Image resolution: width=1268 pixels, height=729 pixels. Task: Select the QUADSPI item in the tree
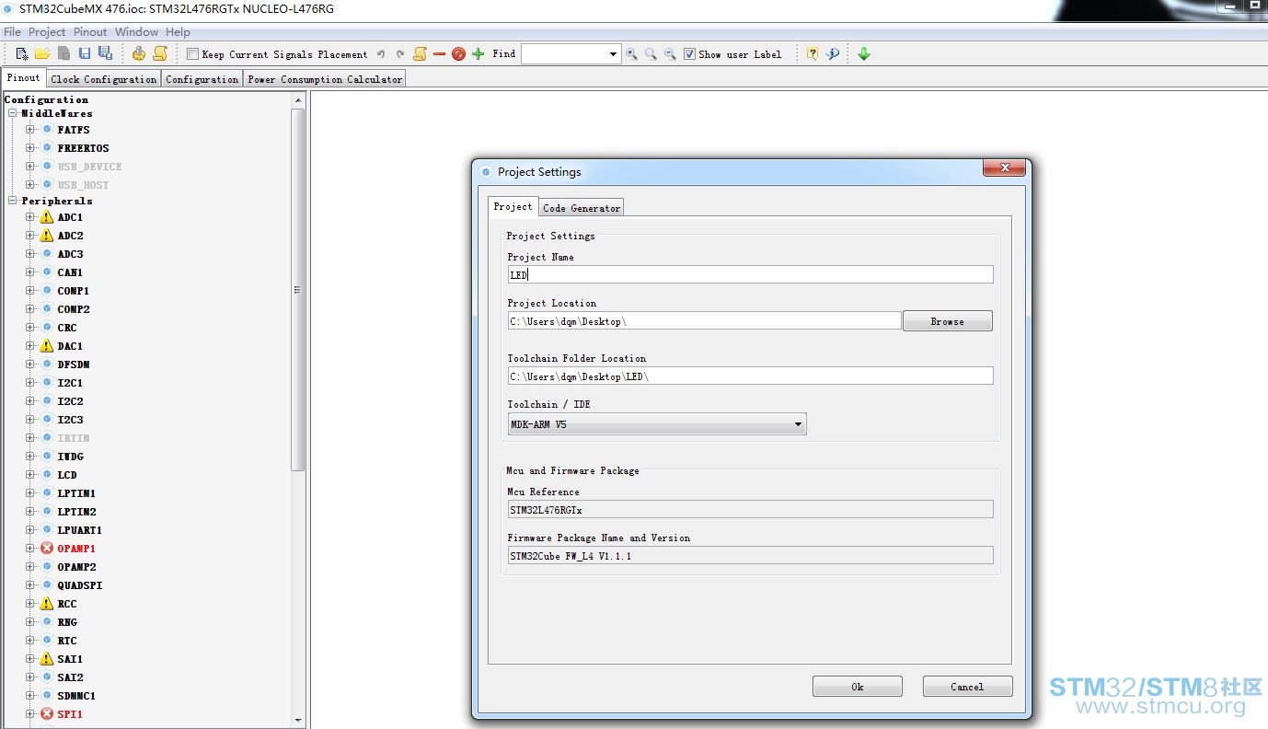[x=80, y=585]
